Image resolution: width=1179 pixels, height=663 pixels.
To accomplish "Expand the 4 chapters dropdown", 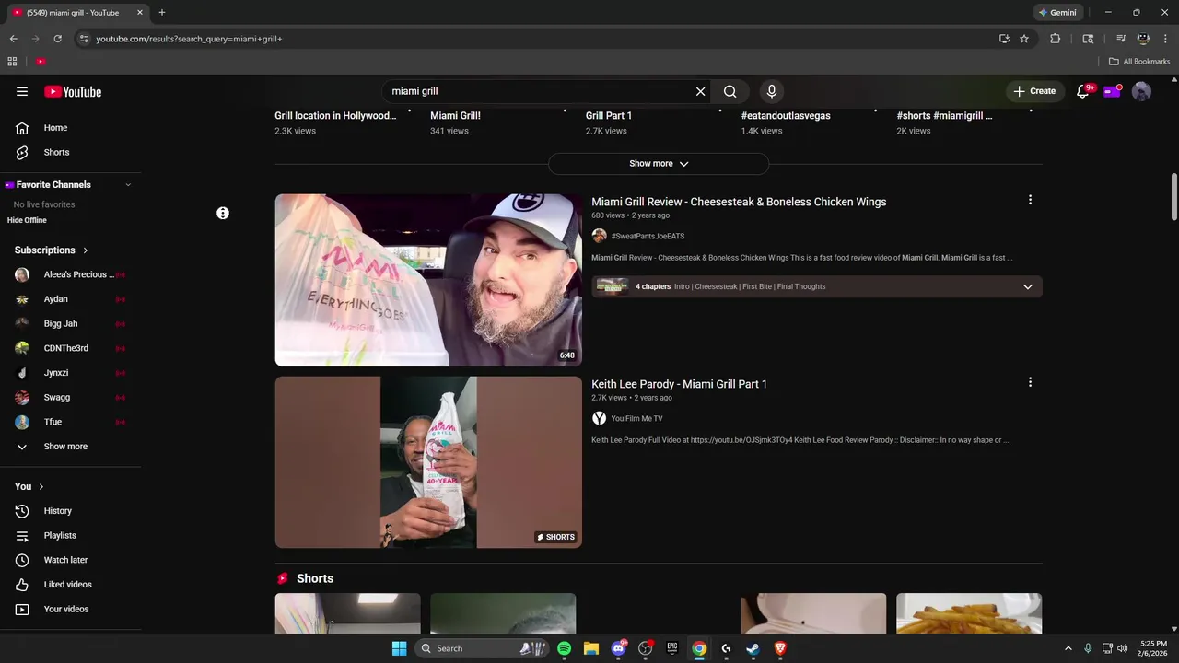I will [x=1028, y=286].
